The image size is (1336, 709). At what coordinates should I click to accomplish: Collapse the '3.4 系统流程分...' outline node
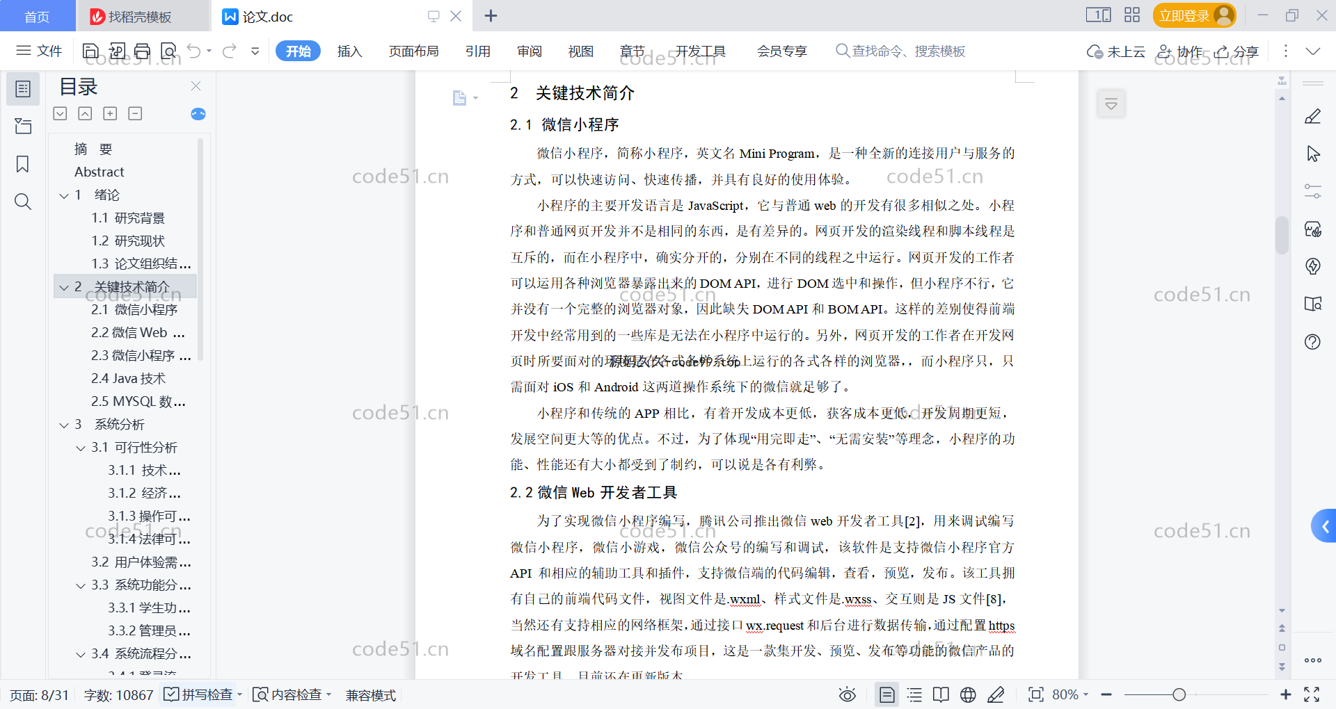(81, 654)
